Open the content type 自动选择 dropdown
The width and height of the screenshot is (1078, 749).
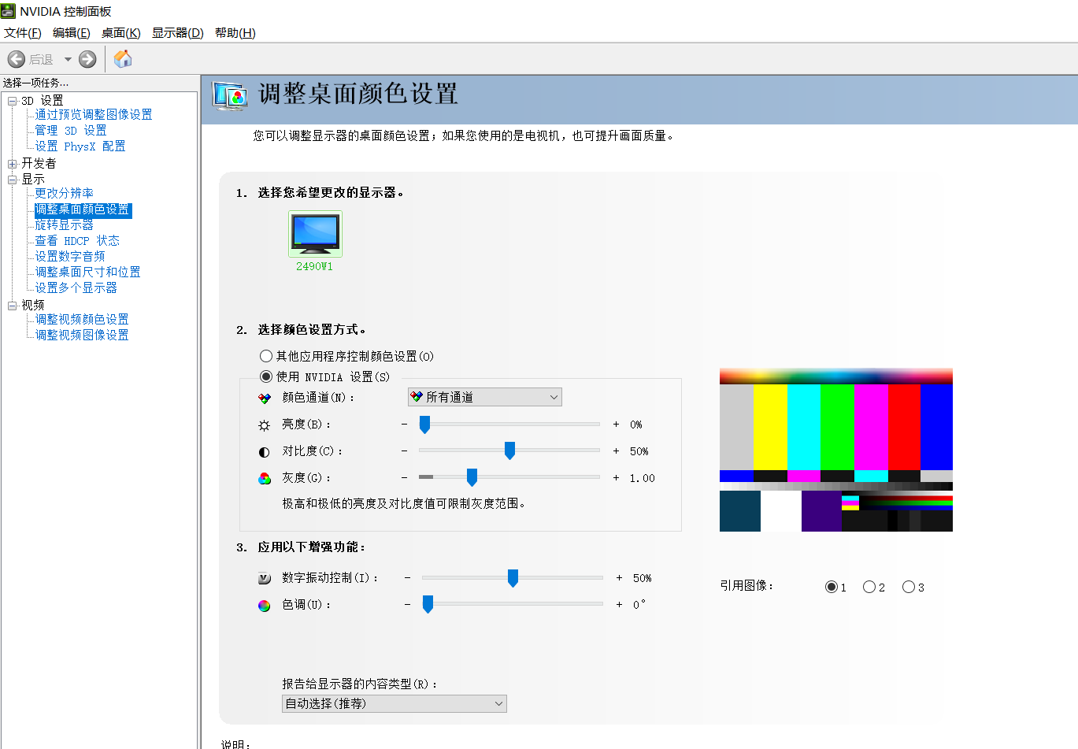point(395,703)
